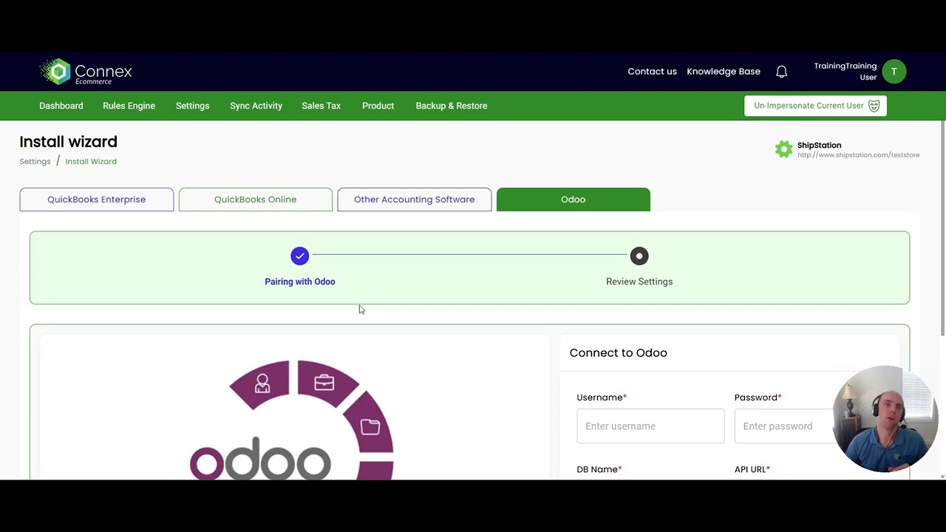
Task: Click the Connect to Odoo heading
Action: pyautogui.click(x=618, y=352)
